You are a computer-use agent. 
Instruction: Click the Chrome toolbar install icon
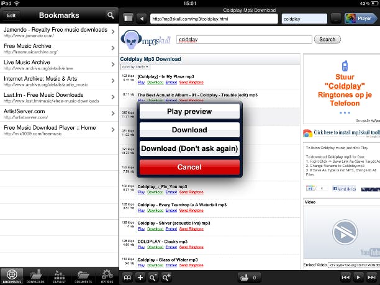click(307, 133)
